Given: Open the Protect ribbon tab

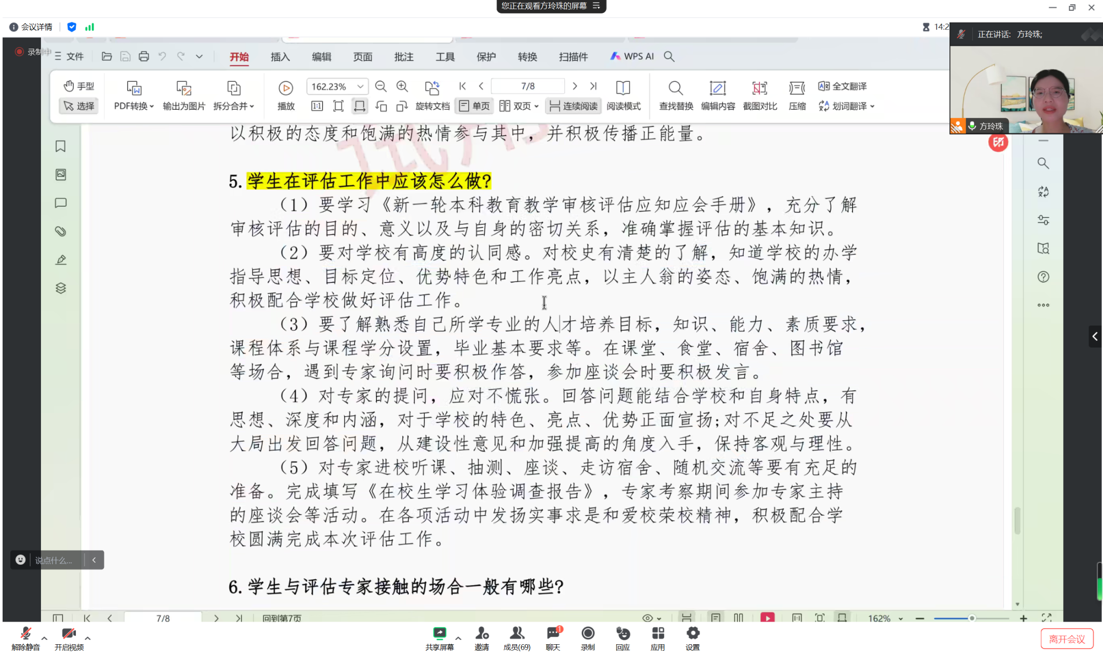Looking at the screenshot, I should [x=486, y=57].
